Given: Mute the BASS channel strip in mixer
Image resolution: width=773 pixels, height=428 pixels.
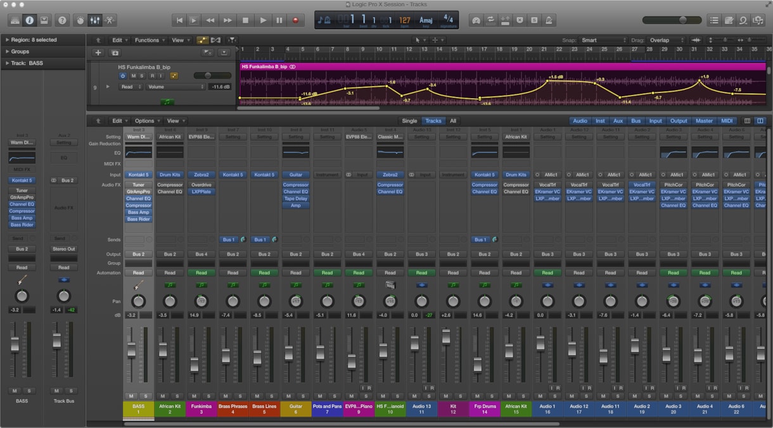Looking at the screenshot, I should (x=131, y=396).
